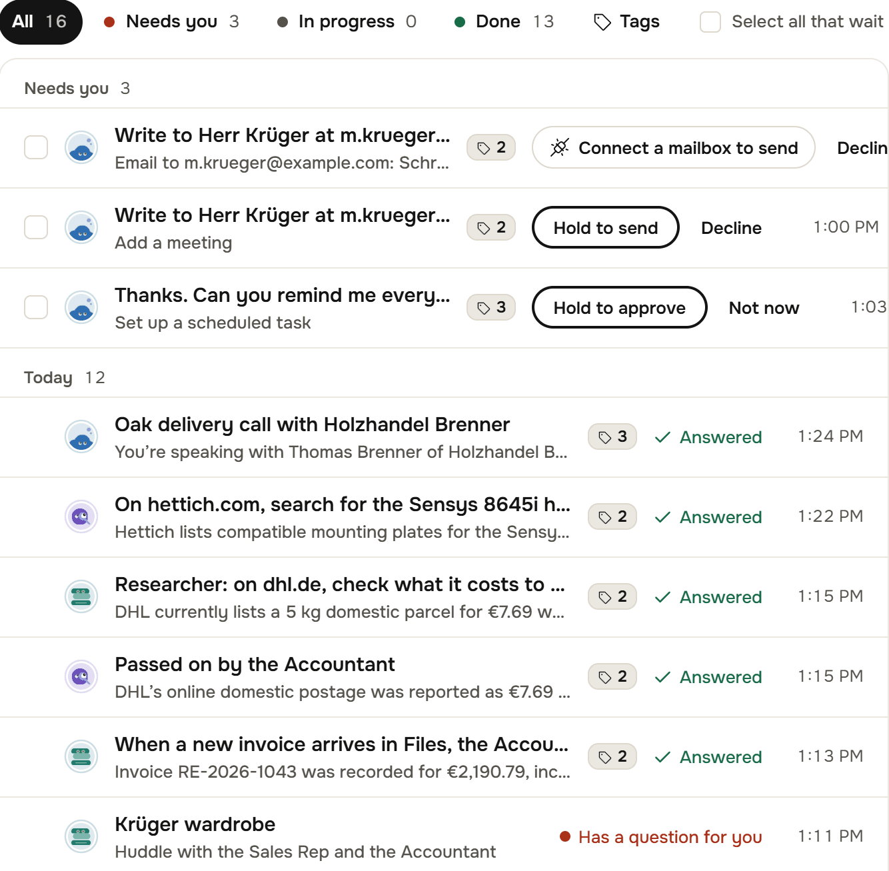Tick checkbox for 'Add a meeting' row
The width and height of the screenshot is (889, 871).
[x=36, y=227]
